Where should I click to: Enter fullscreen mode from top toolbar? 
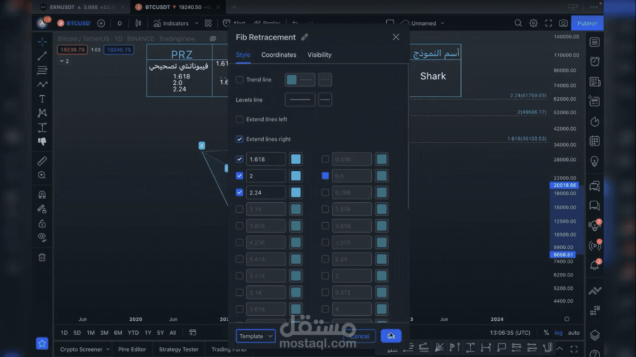548,23
